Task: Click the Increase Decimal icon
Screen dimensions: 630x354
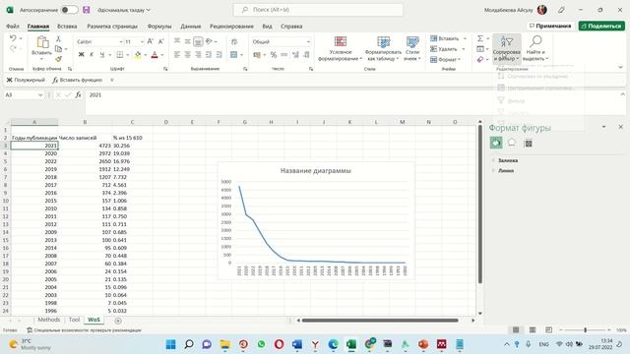Action: click(295, 55)
